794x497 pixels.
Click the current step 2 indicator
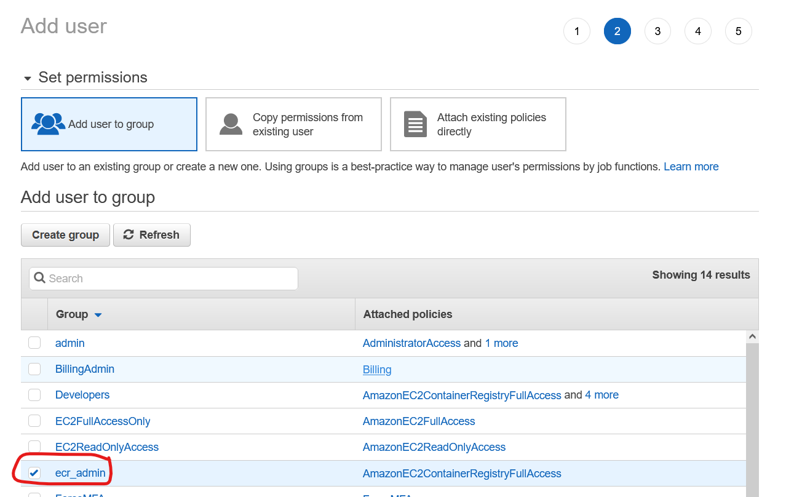click(x=617, y=31)
